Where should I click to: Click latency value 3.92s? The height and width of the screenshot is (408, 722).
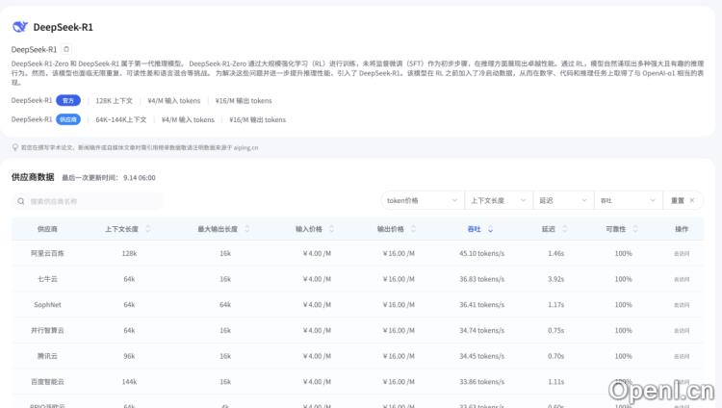tap(555, 279)
